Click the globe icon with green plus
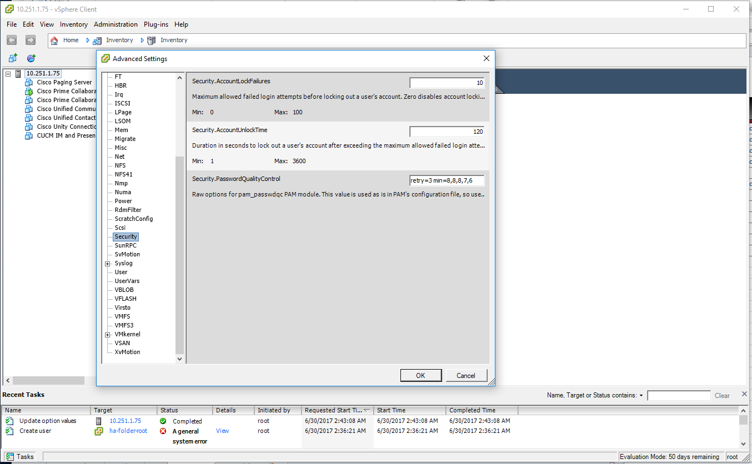 click(31, 58)
